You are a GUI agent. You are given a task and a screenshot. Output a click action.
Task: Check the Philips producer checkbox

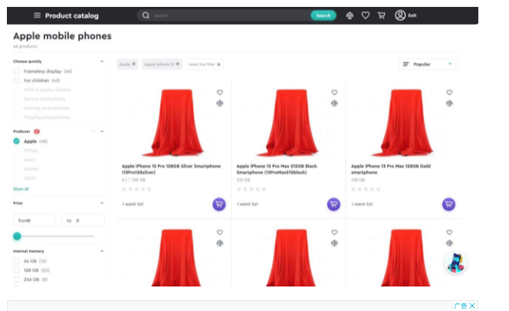coord(17,150)
